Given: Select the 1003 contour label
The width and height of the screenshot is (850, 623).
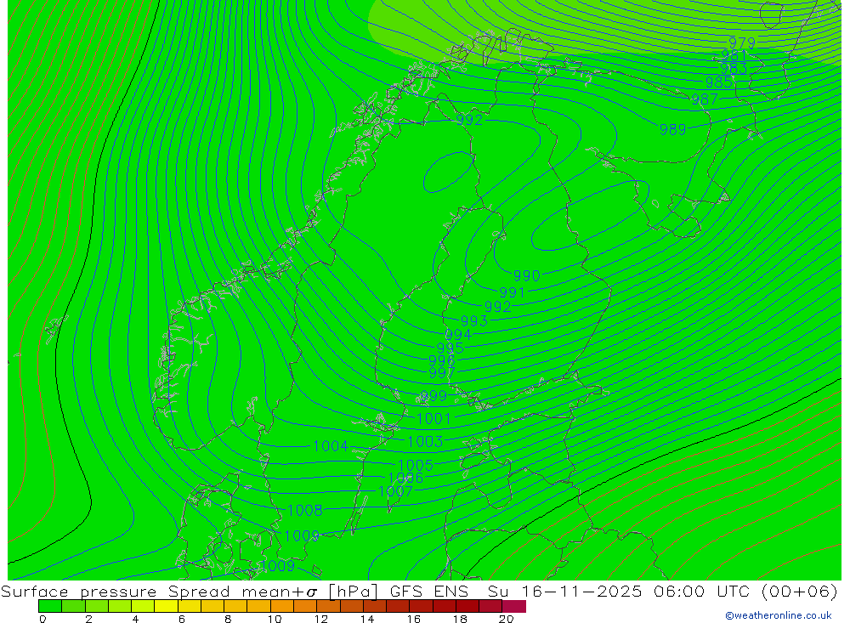Looking at the screenshot, I should click(x=425, y=441).
